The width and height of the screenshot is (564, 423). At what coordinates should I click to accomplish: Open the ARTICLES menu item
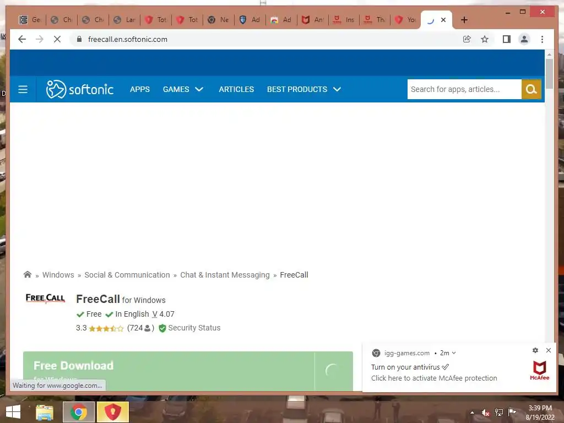[x=236, y=89]
